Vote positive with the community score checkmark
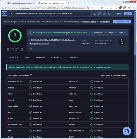This screenshot has height=139, width=137. pyautogui.click(x=22, y=49)
